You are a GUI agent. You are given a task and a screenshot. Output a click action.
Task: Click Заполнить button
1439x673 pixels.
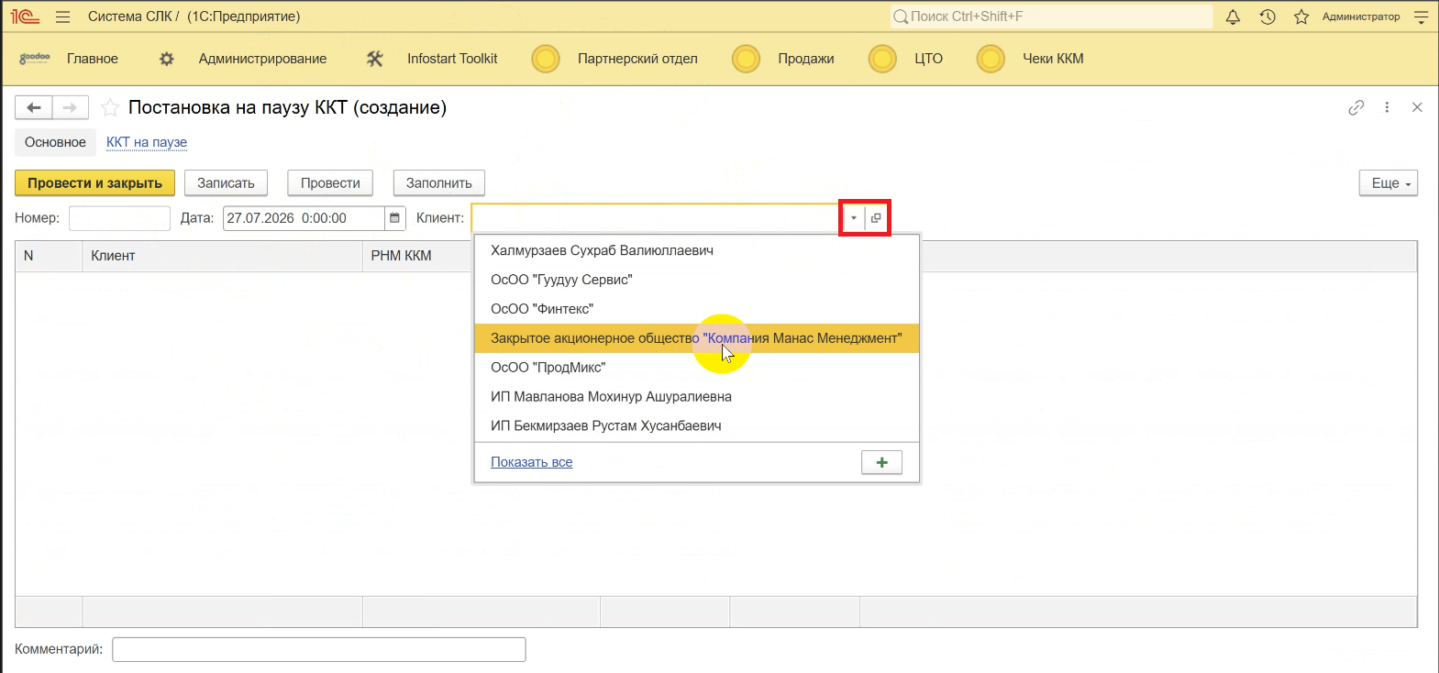pos(439,183)
